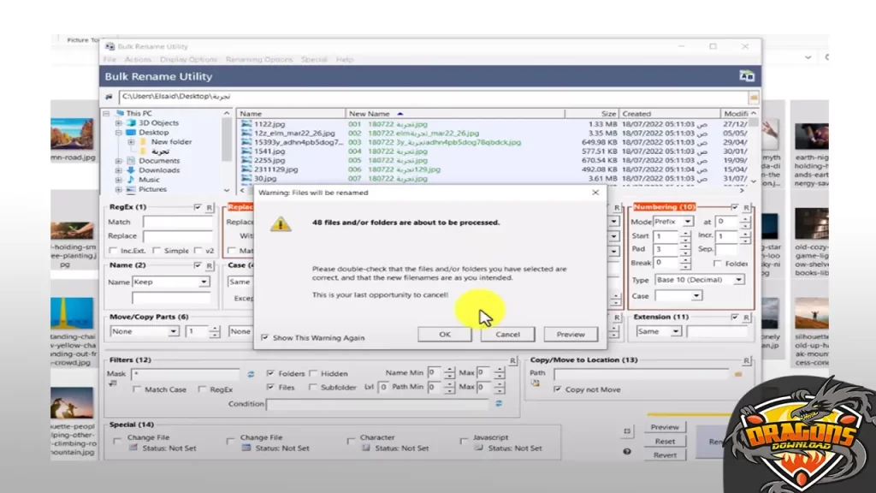This screenshot has height=493, width=876.
Task: Open the Display Options menu
Action: [x=188, y=60]
